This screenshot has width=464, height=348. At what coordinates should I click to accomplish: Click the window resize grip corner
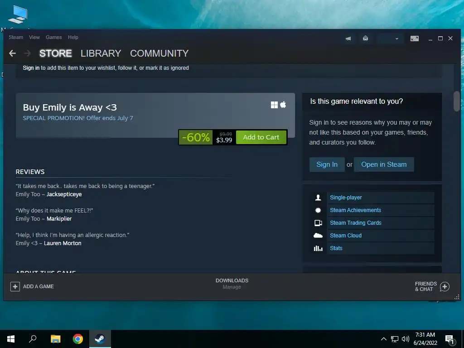pyautogui.click(x=457, y=297)
